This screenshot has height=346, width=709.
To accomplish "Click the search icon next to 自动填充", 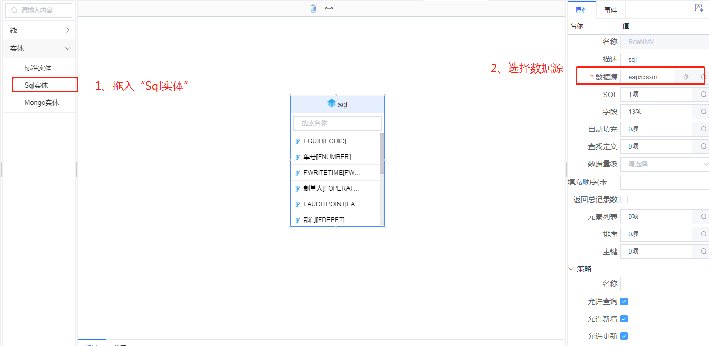I will 703,129.
